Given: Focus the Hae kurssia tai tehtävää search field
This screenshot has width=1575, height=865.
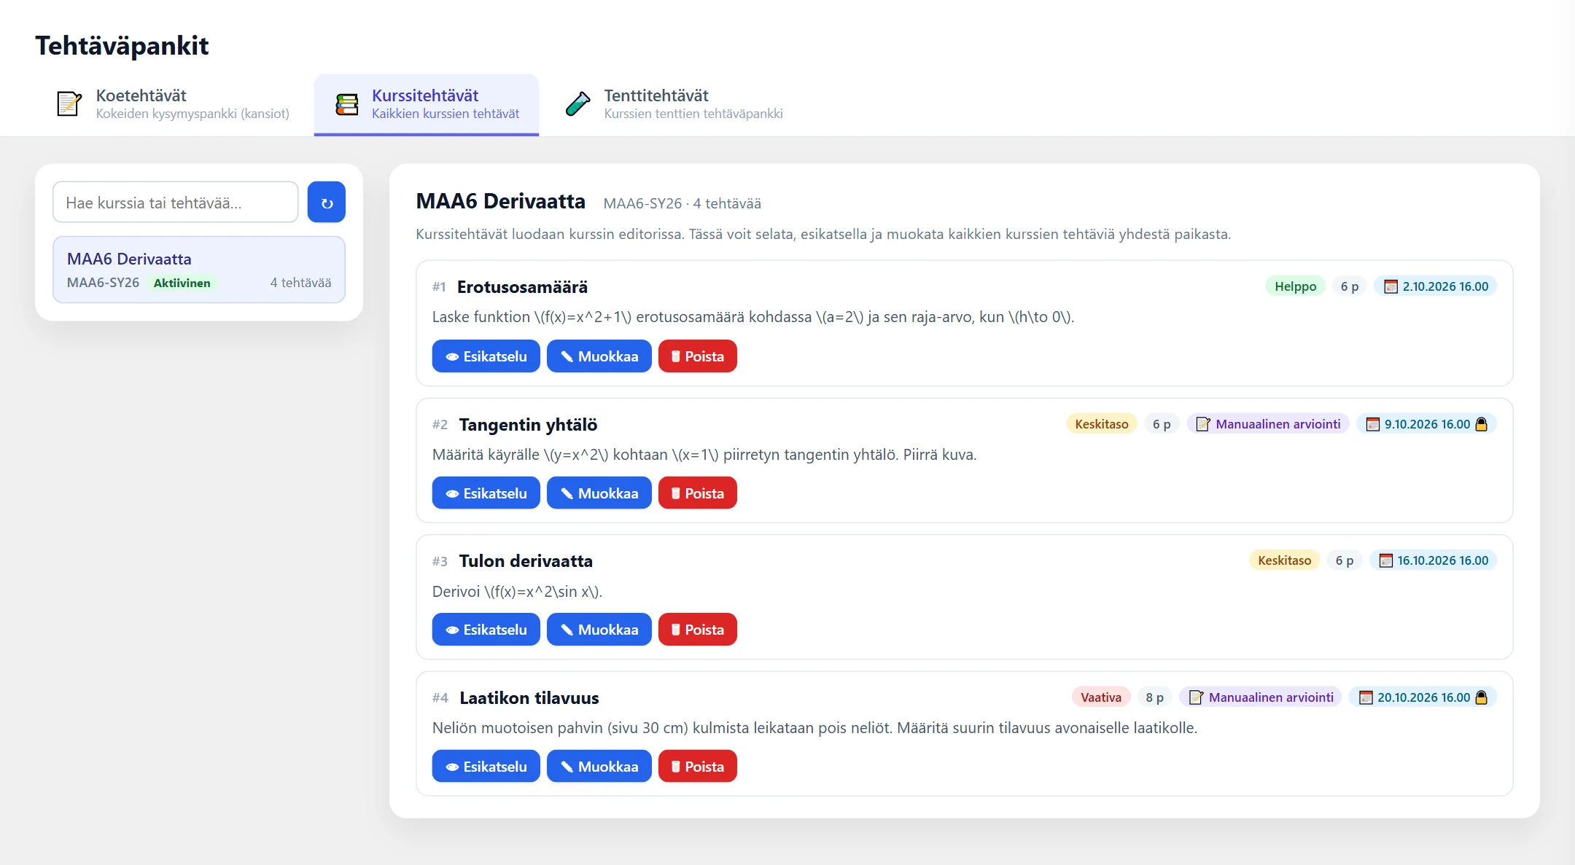Looking at the screenshot, I should 176,203.
